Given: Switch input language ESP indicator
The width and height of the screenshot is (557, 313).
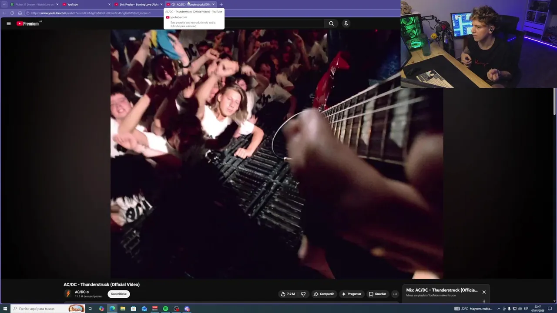Looking at the screenshot, I should tap(526, 309).
